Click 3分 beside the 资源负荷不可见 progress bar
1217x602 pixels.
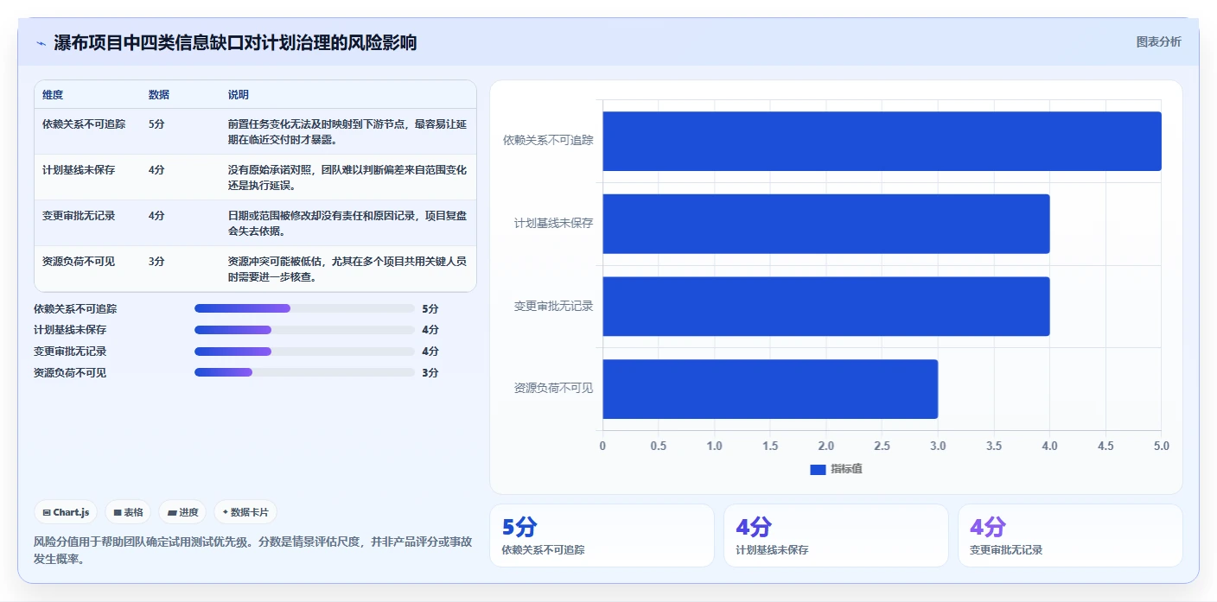(x=430, y=373)
